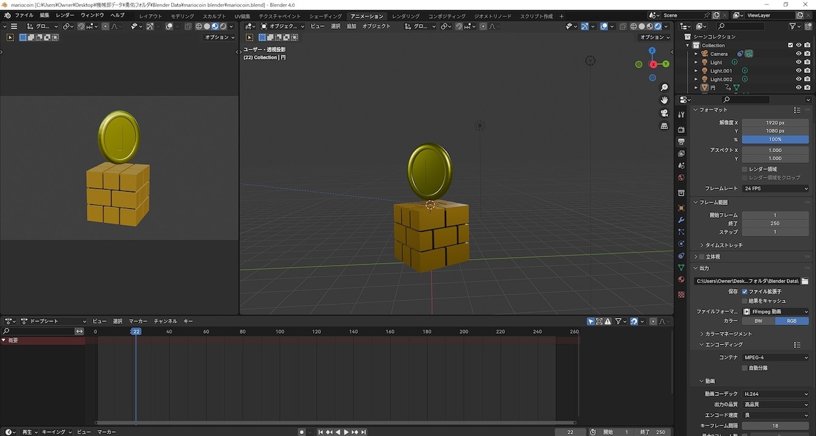The width and height of the screenshot is (816, 436).
Task: Click the red X axis on navigation gizmo
Action: [x=653, y=65]
